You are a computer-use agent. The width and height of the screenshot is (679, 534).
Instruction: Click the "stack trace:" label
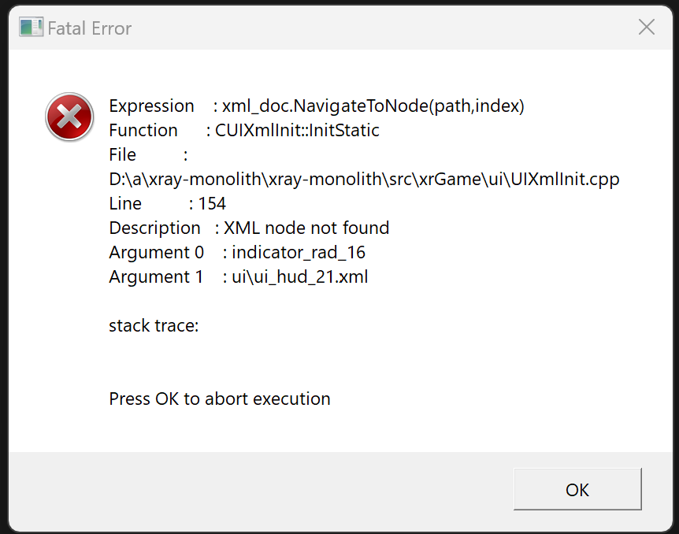pyautogui.click(x=154, y=326)
